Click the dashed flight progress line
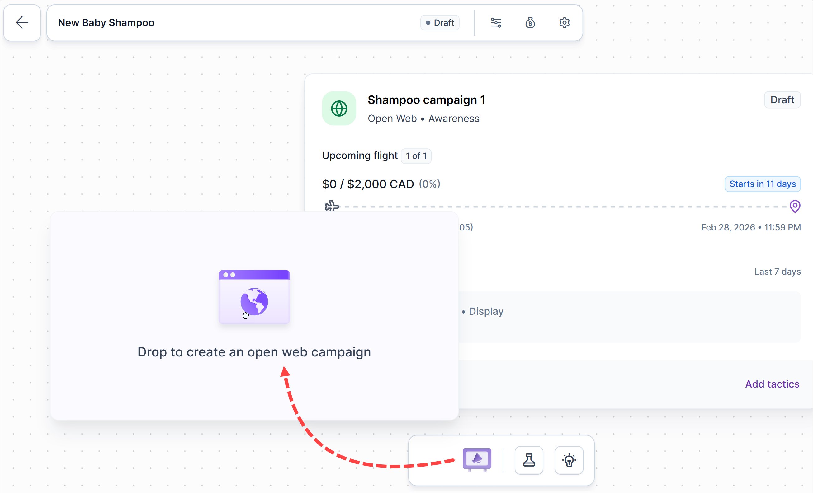This screenshot has width=813, height=493. (561, 207)
